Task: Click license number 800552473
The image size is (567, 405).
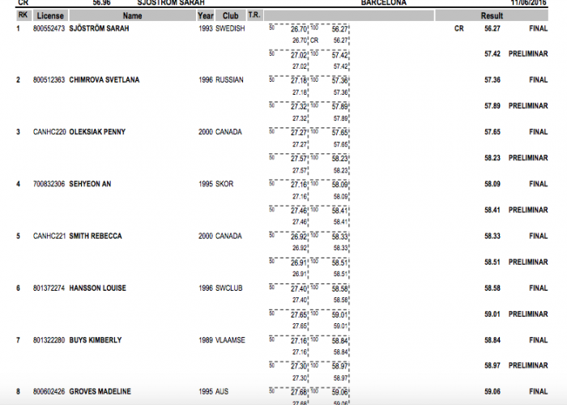Action: (x=49, y=28)
